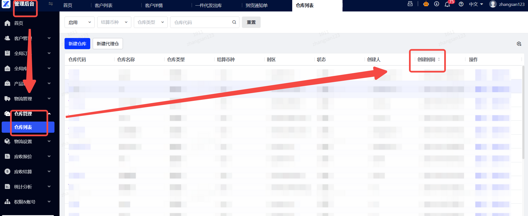528x216 pixels.
Task: Select 仓库列表 in sidebar submenu
Action: 28,127
